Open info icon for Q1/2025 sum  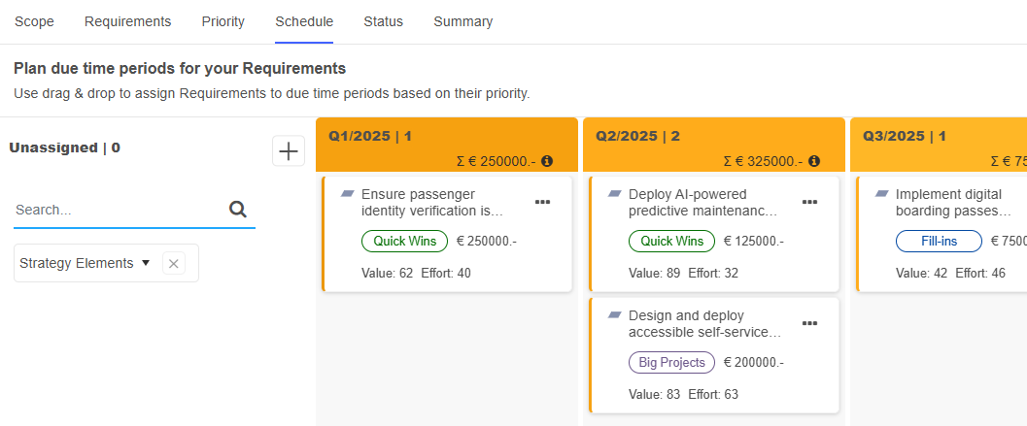(547, 161)
